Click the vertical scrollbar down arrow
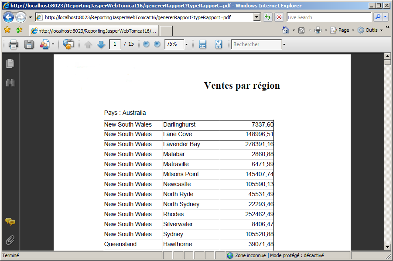The image size is (393, 261). coord(387,247)
